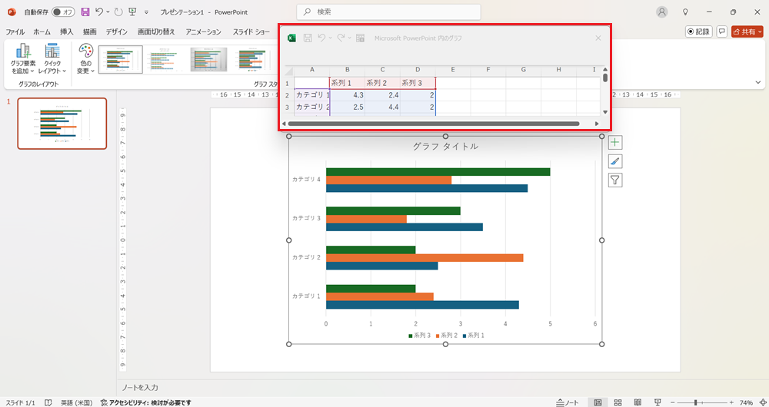The image size is (769, 407).
Task: Toggle the AutoSave switch
Action: pyautogui.click(x=63, y=12)
